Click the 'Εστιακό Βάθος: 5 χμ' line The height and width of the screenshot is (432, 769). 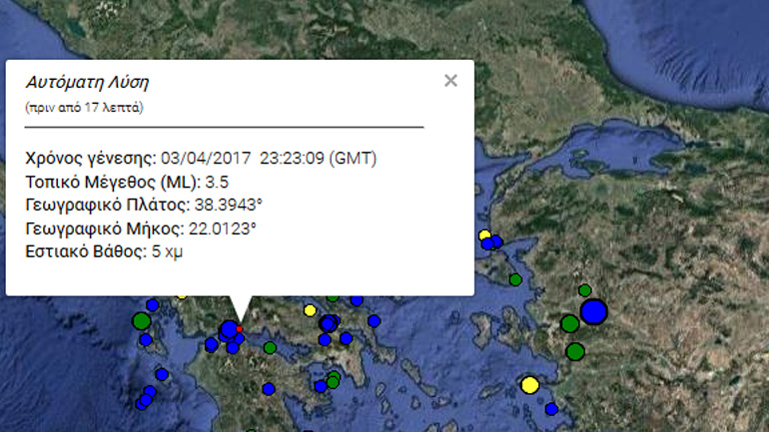tap(104, 251)
